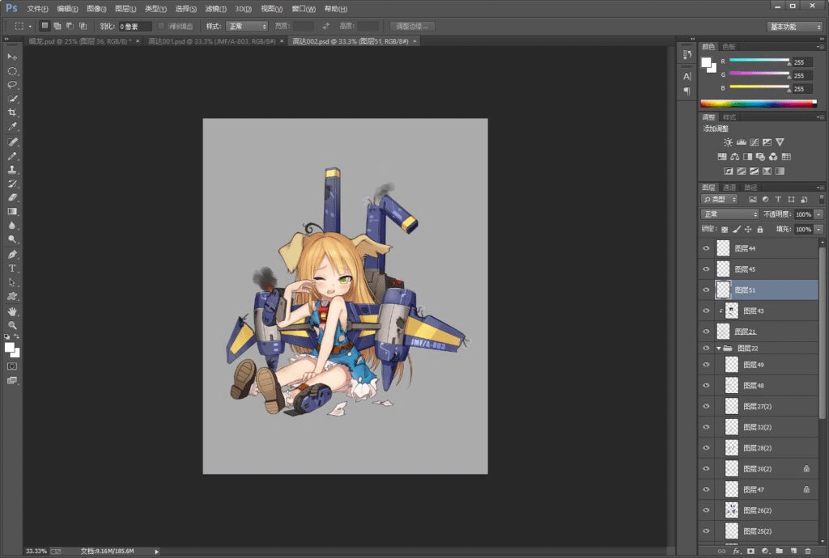The height and width of the screenshot is (558, 829).
Task: Open the Character panel icon
Action: coord(687,77)
